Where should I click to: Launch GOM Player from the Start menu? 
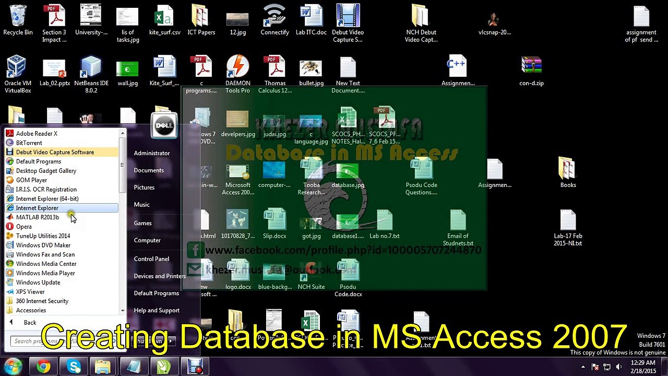[62, 180]
